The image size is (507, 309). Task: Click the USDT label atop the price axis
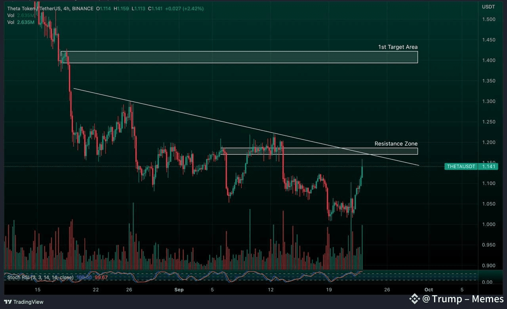488,6
